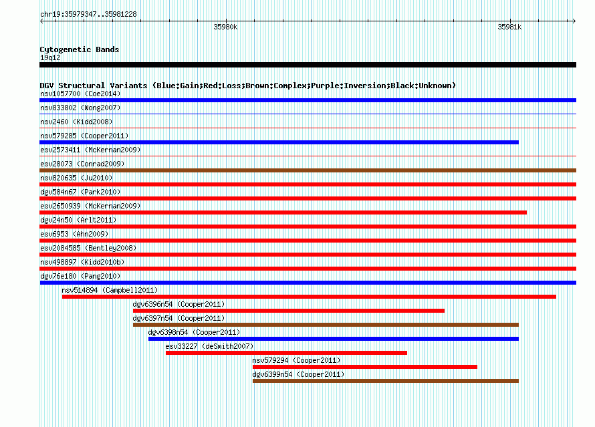The height and width of the screenshot is (427, 595).
Task: Click the left arrow end of the ruler
Action: tap(41, 21)
